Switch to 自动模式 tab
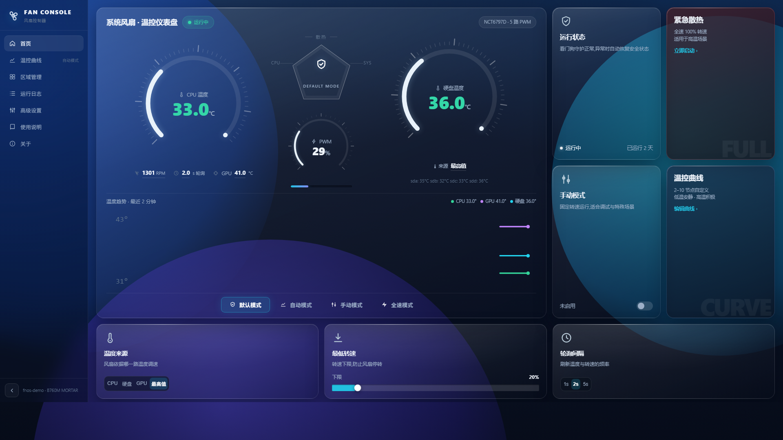 click(x=296, y=305)
